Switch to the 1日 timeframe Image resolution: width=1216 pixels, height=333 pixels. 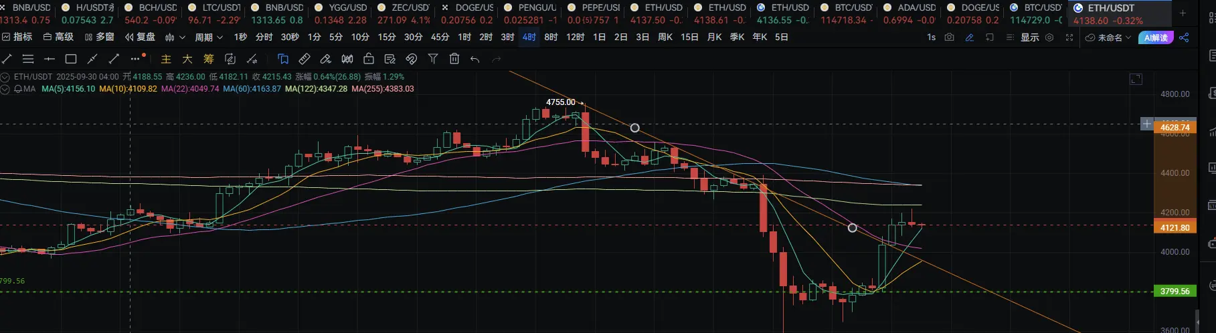(x=599, y=37)
